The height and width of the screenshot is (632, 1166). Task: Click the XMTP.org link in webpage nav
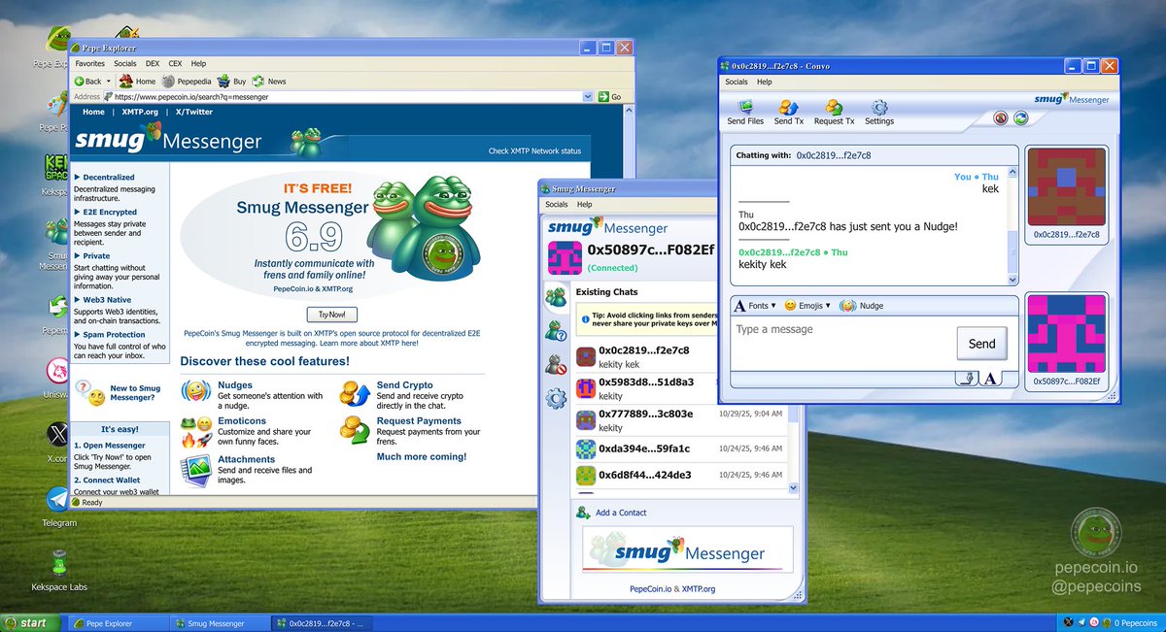(140, 112)
